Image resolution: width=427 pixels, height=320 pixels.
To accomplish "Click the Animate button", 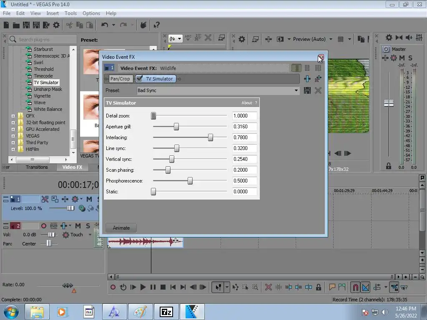I will pos(121,228).
